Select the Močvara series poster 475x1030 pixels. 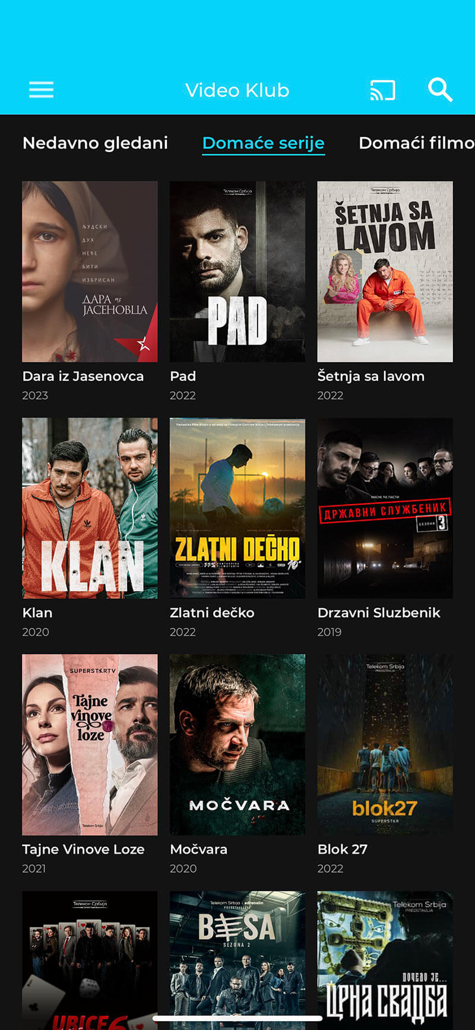(x=237, y=745)
